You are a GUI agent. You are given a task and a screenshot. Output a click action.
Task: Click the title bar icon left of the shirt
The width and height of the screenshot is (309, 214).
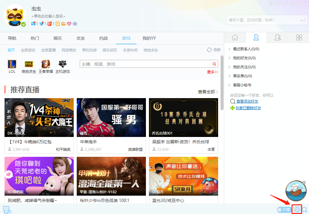pos(271,4)
